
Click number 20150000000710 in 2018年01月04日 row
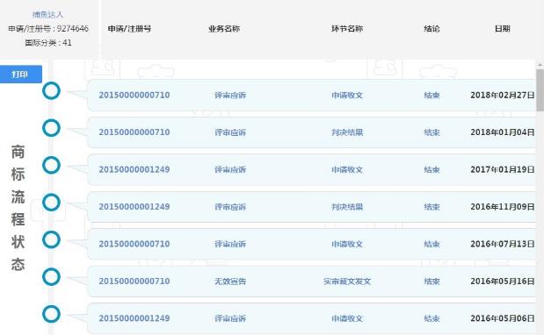pyautogui.click(x=134, y=132)
